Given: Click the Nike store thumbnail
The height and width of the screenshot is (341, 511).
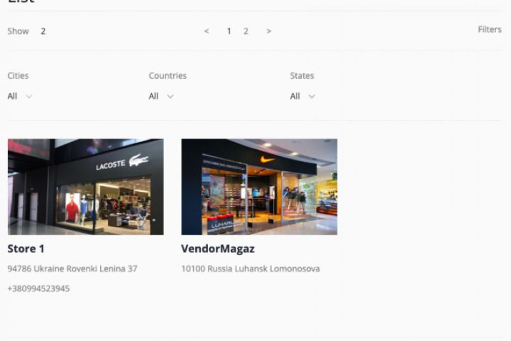Looking at the screenshot, I should (x=260, y=187).
